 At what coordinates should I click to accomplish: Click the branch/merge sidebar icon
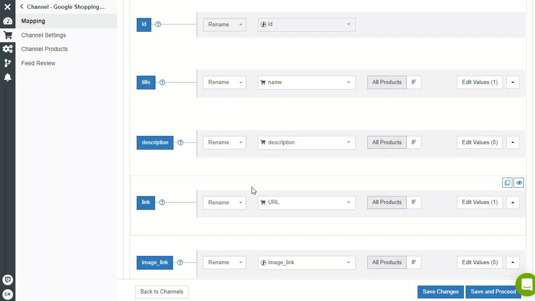tap(8, 63)
